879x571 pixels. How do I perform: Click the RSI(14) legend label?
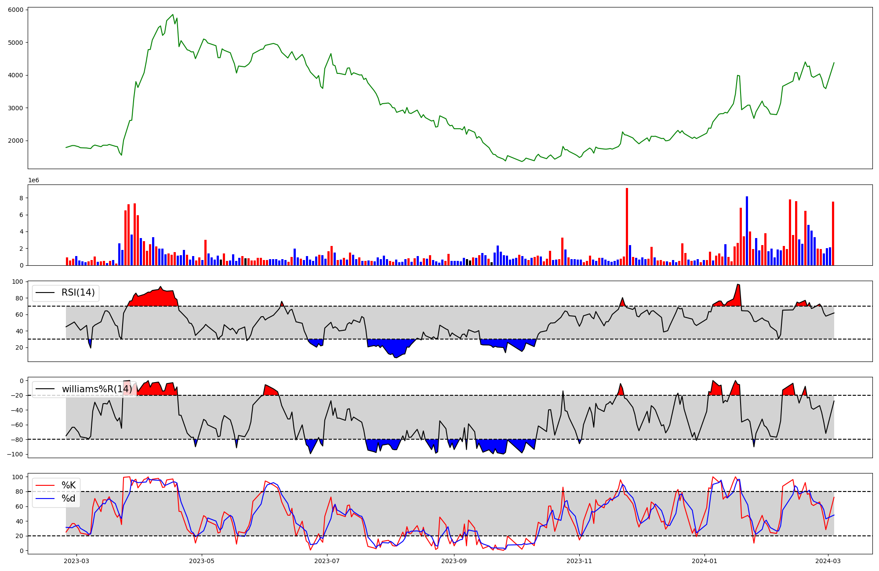(78, 293)
